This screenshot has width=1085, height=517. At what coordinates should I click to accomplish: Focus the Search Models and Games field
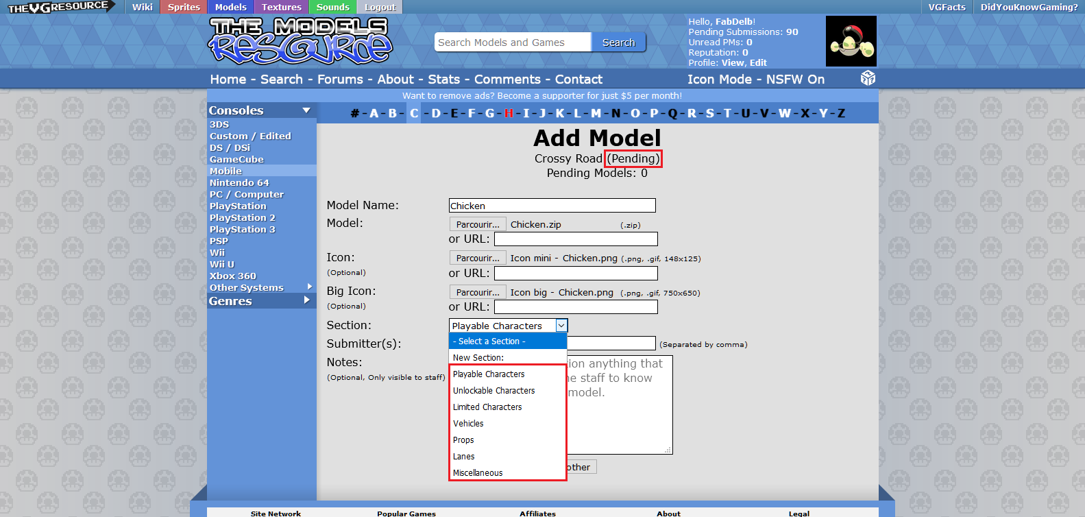[513, 43]
